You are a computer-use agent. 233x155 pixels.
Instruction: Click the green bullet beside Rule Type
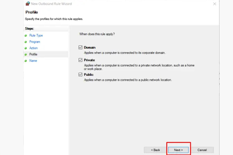26,36
